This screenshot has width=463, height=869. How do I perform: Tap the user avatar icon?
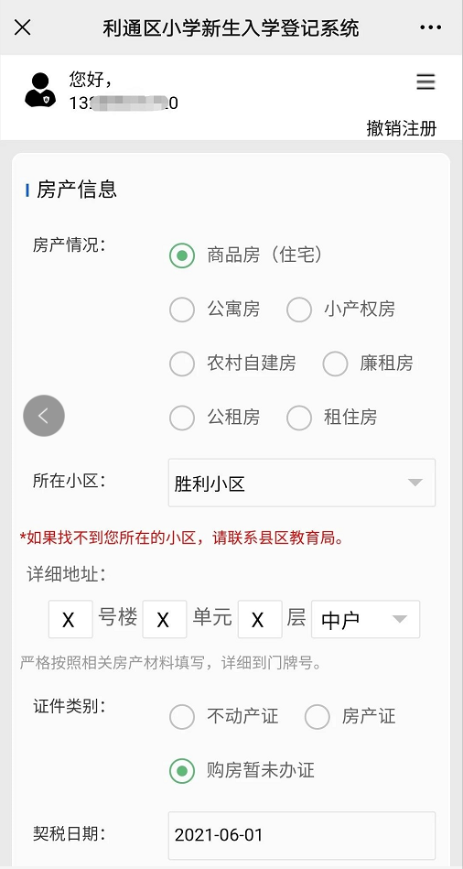click(40, 90)
